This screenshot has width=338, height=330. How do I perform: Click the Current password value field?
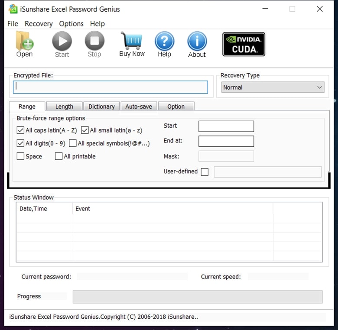point(132,277)
